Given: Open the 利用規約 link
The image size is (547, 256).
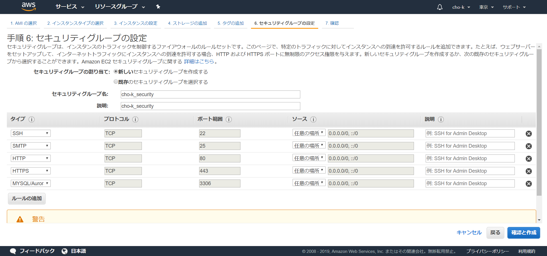Looking at the screenshot, I should (526, 251).
